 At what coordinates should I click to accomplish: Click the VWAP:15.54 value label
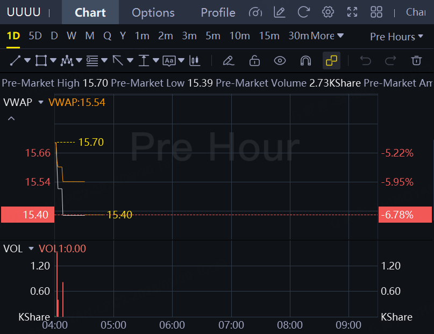click(x=77, y=102)
